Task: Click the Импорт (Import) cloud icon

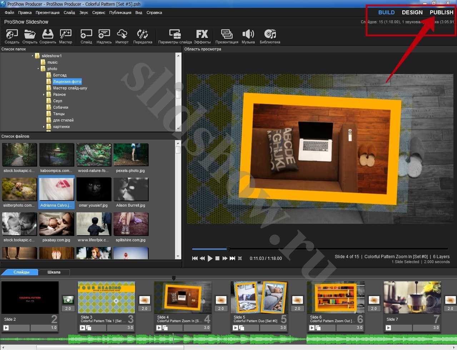Action: (122, 35)
